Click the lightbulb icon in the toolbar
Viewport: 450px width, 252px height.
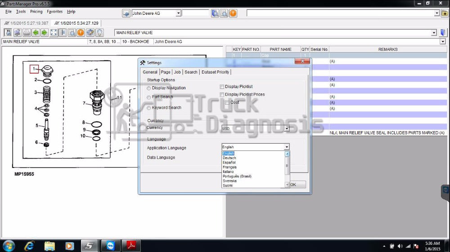[x=99, y=32]
